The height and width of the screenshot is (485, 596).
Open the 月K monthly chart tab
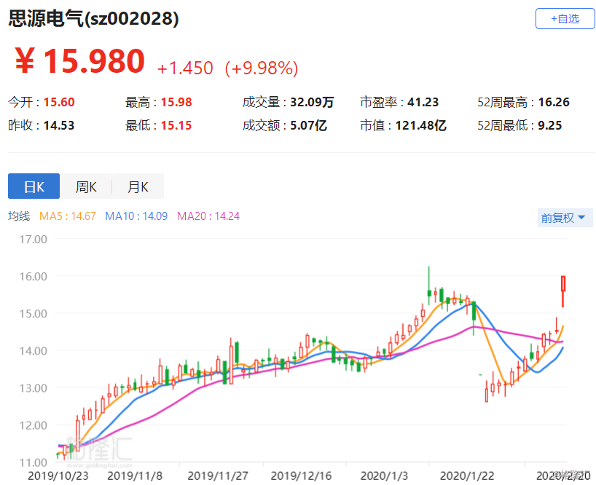coord(138,186)
